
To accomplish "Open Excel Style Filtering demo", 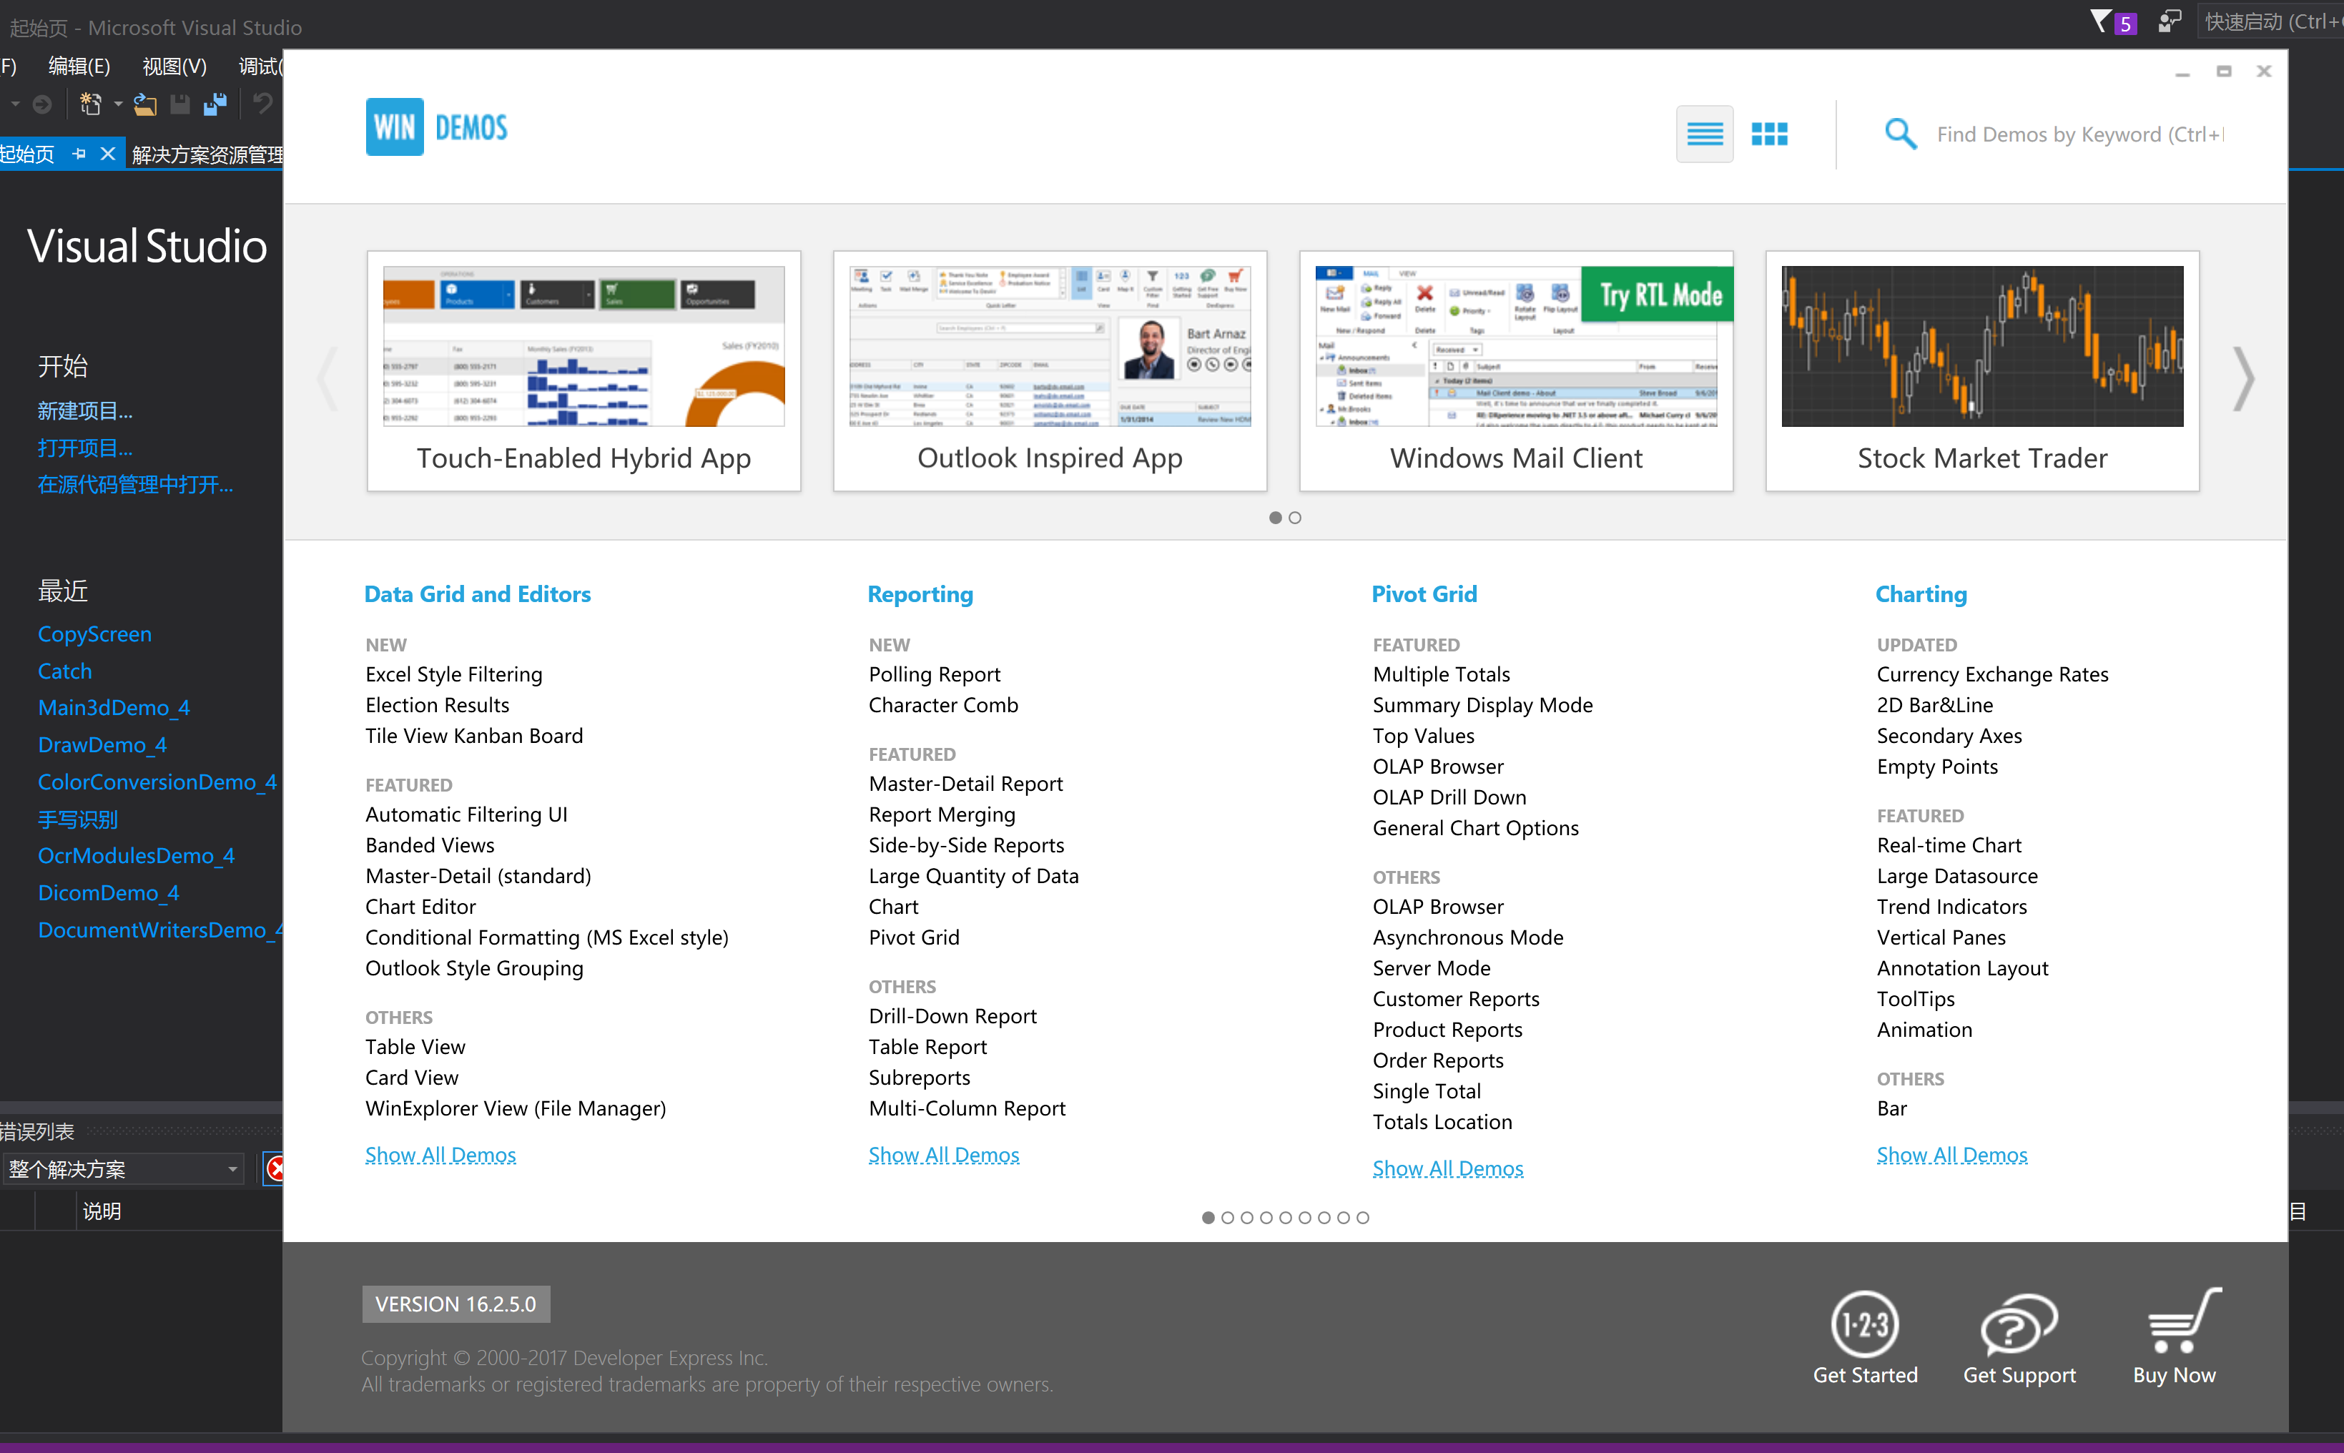I will click(453, 674).
